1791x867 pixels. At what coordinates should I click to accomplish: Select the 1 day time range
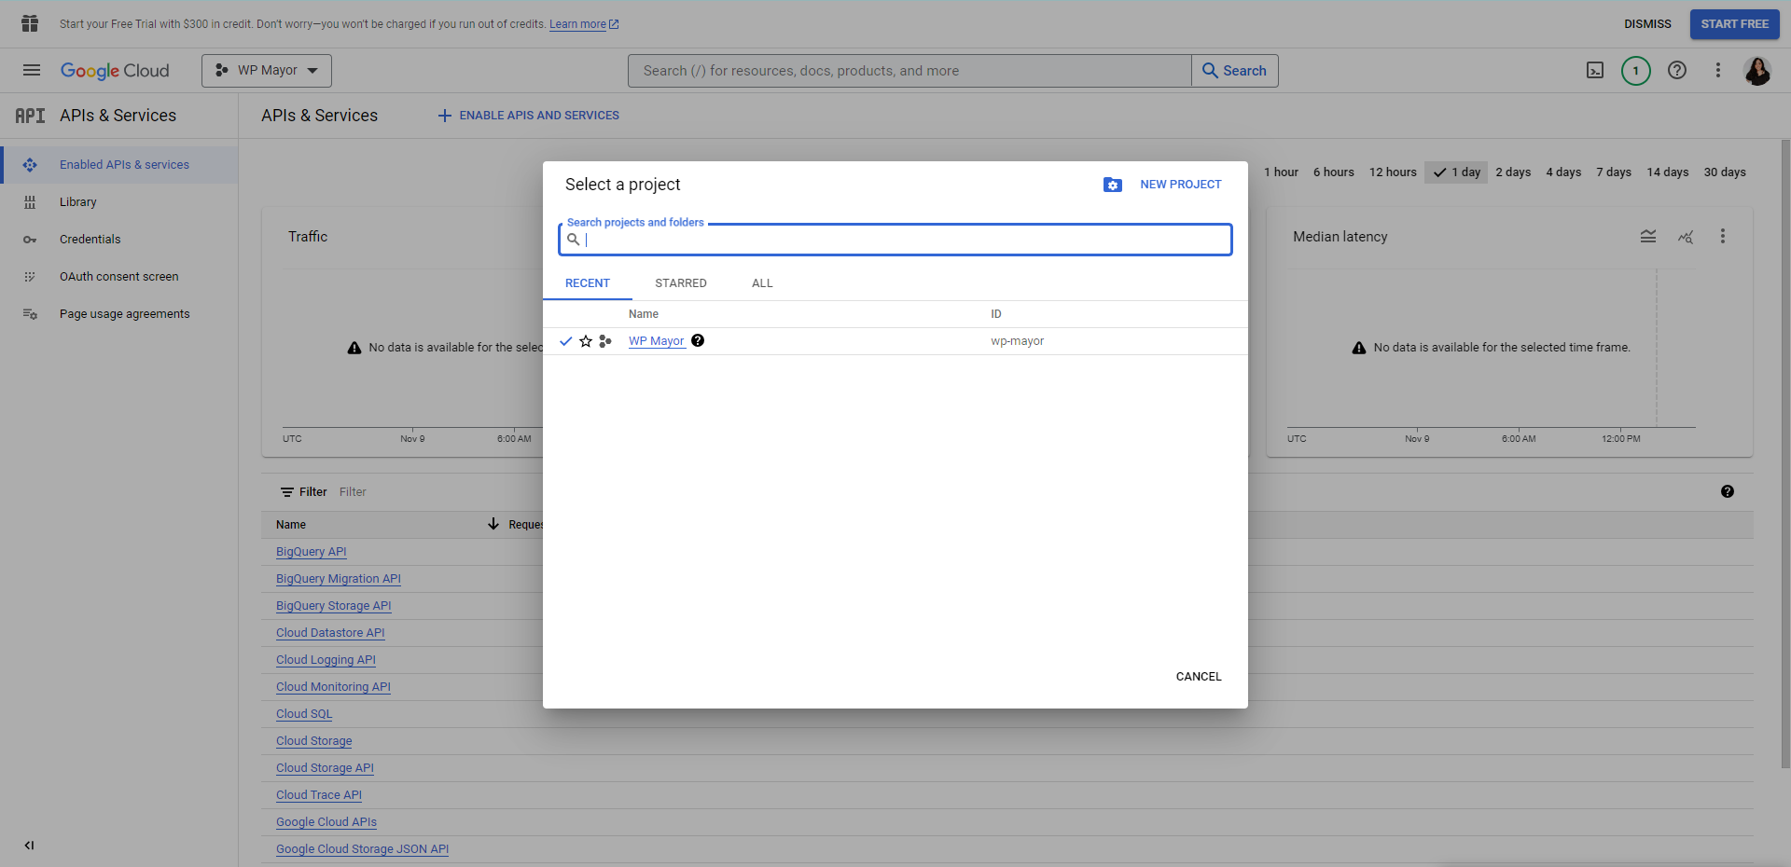point(1456,172)
